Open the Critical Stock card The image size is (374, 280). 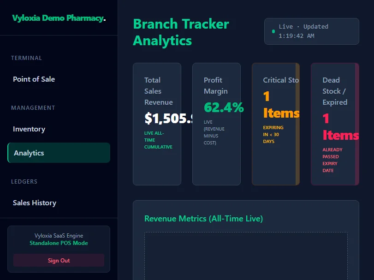(276, 124)
